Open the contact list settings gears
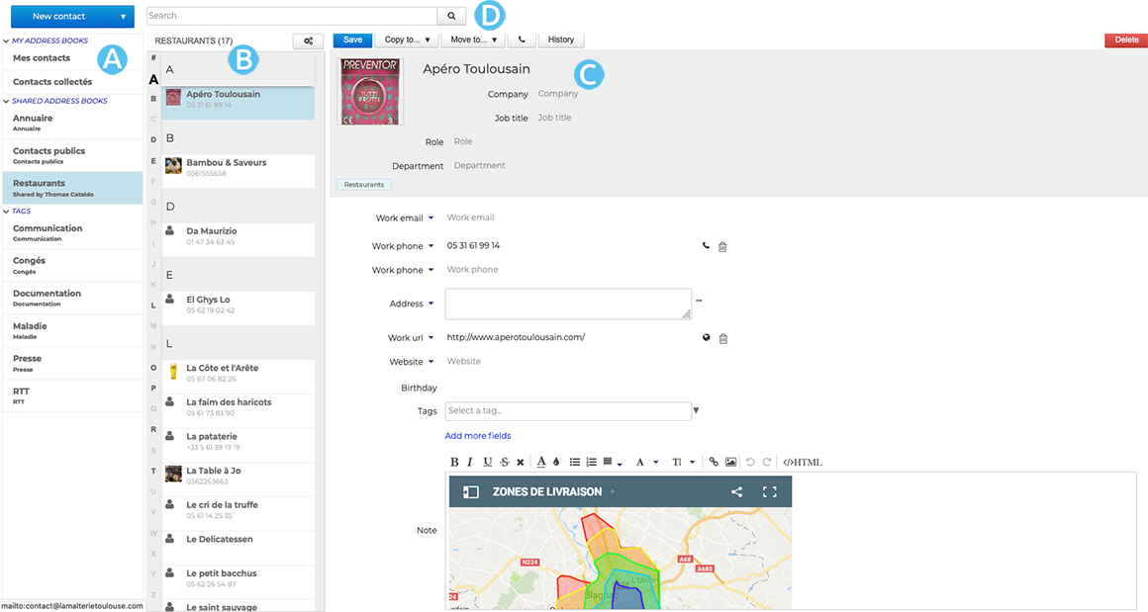This screenshot has height=612, width=1148. point(308,41)
